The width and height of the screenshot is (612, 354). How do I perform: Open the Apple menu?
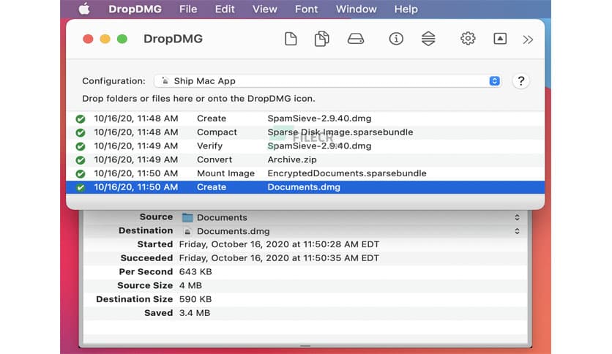click(x=84, y=9)
